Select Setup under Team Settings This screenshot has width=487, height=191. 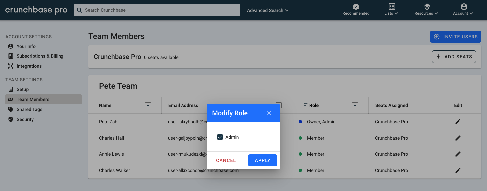pyautogui.click(x=23, y=89)
